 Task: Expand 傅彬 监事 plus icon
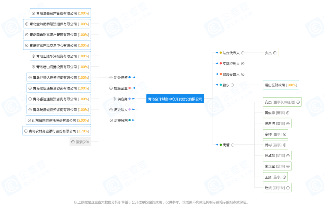coord(284,145)
